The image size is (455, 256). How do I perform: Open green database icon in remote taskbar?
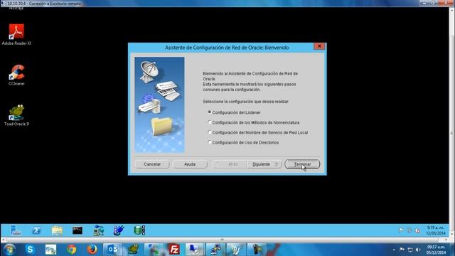139,230
